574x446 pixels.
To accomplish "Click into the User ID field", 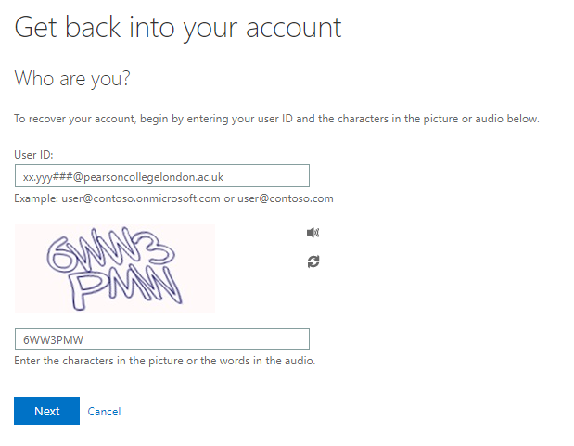I will point(162,176).
